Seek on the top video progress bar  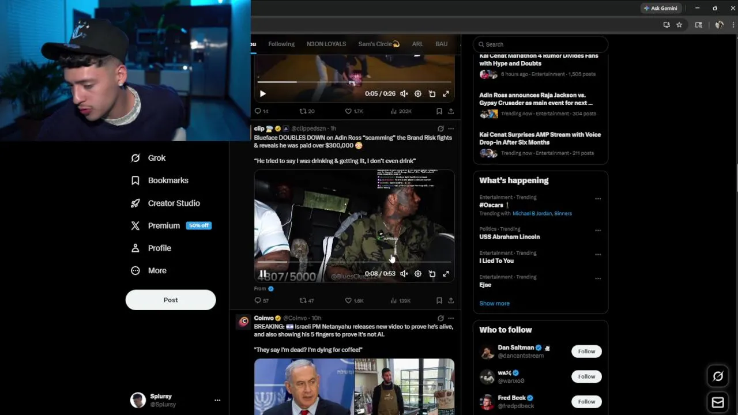(354, 82)
